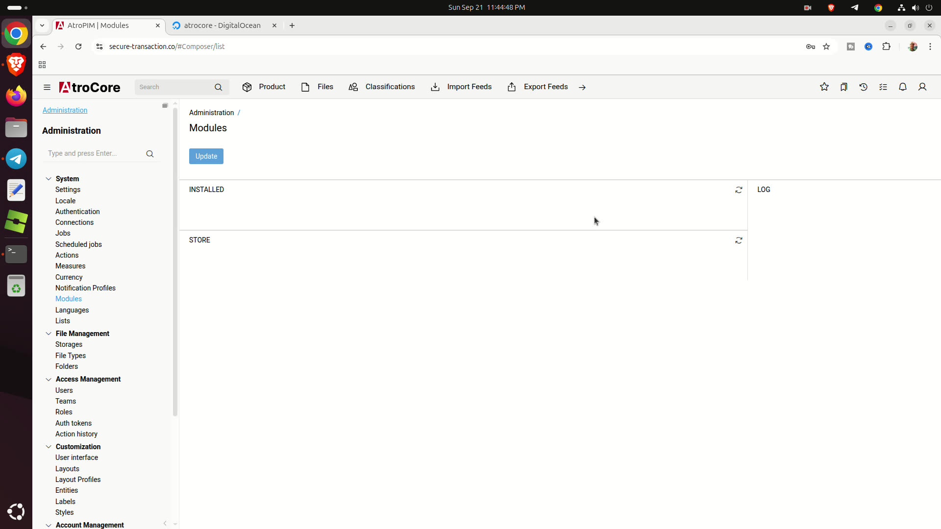Image resolution: width=941 pixels, height=529 pixels.
Task: Click the sidebar pin icon at top
Action: click(x=165, y=106)
